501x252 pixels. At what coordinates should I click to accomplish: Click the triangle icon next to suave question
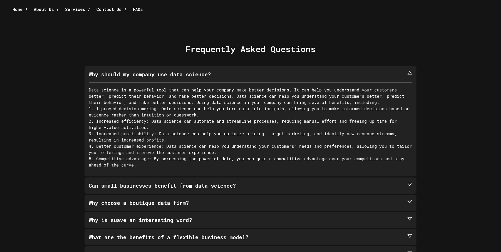409,219
